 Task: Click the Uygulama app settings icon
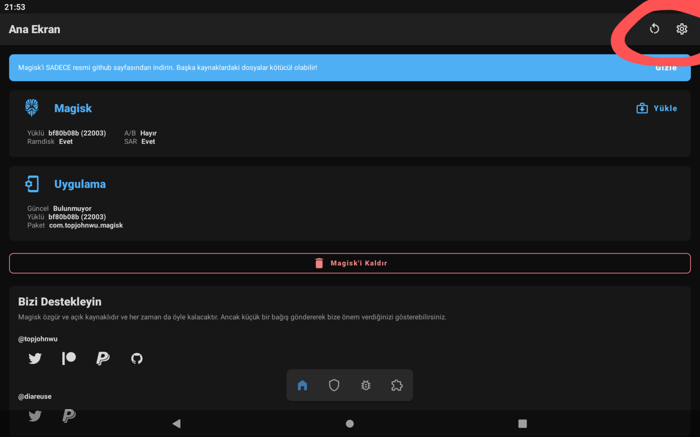32,184
